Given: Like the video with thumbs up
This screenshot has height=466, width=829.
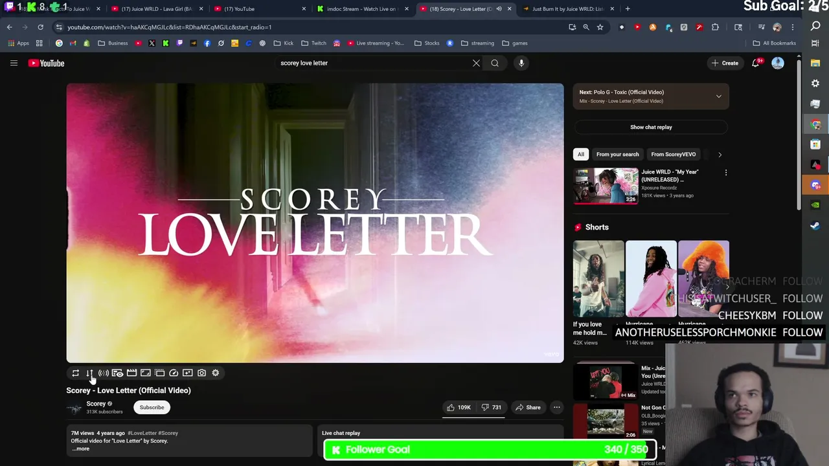Looking at the screenshot, I should click(459, 407).
